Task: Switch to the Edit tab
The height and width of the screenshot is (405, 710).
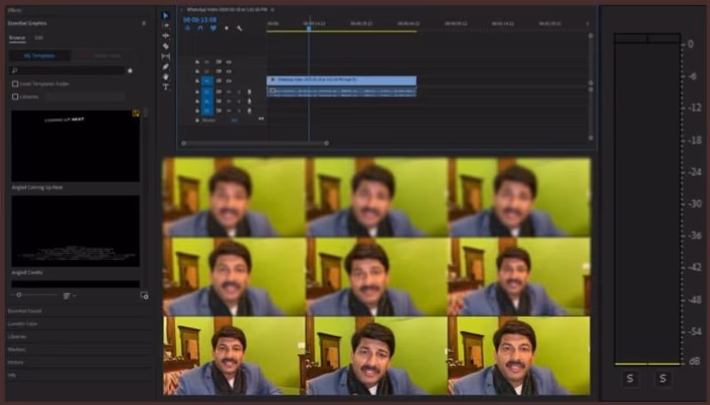Action: pyautogui.click(x=39, y=38)
